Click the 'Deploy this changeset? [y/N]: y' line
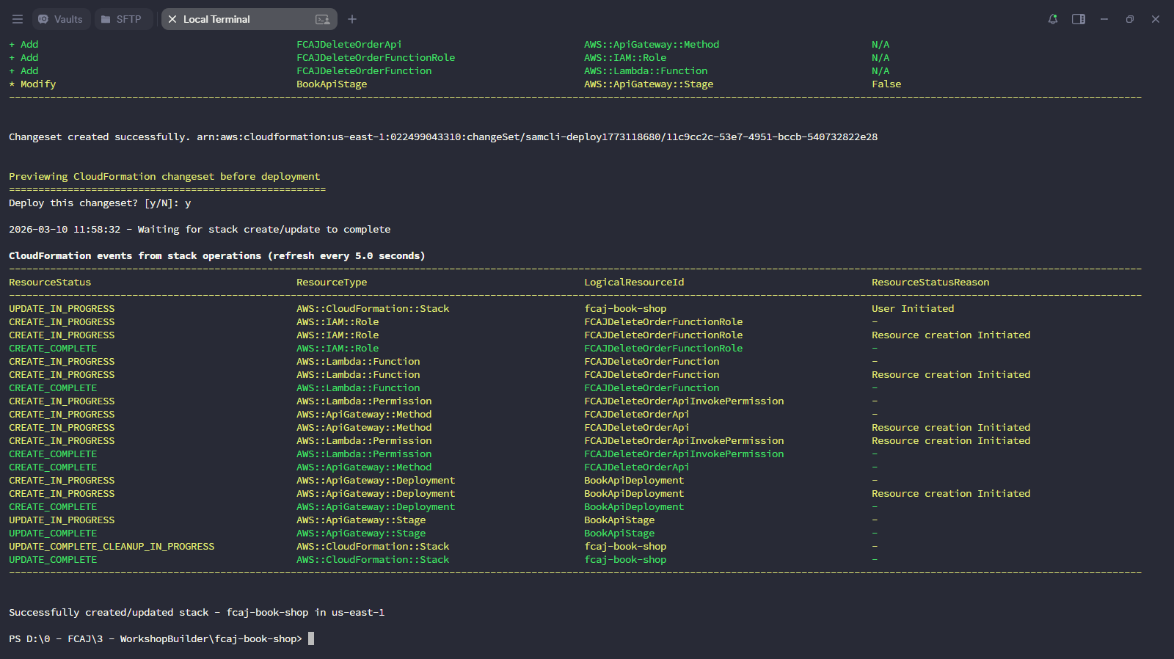The image size is (1174, 659). [x=100, y=203]
